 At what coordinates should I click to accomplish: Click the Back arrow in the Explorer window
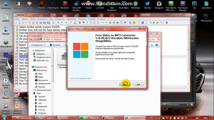(x=31, y=39)
